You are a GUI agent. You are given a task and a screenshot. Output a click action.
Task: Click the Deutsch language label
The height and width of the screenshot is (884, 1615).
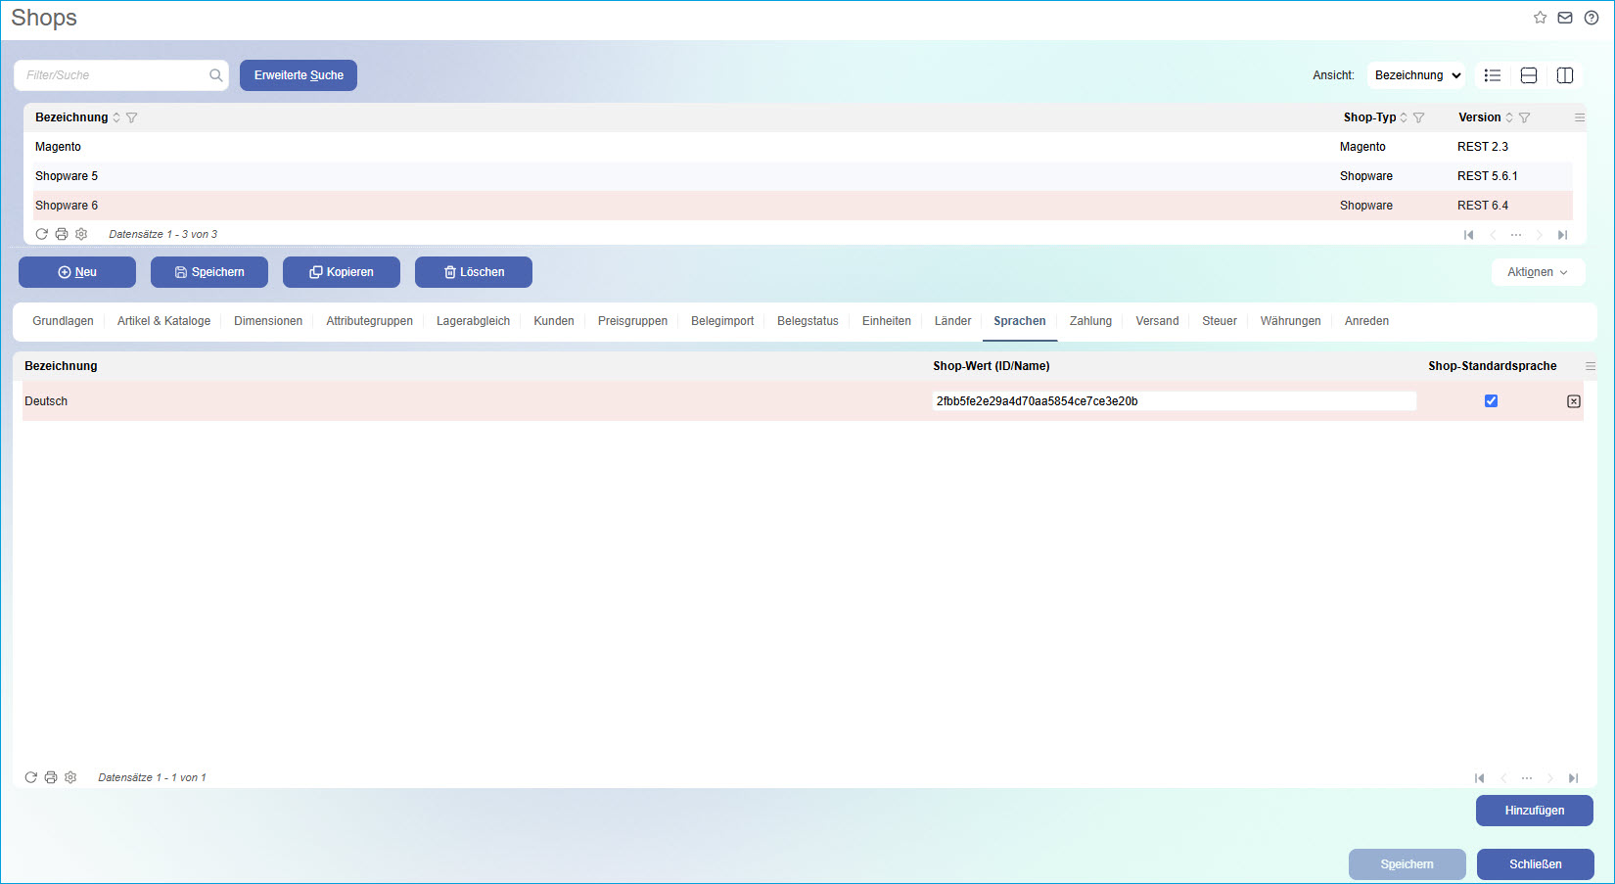tap(46, 401)
